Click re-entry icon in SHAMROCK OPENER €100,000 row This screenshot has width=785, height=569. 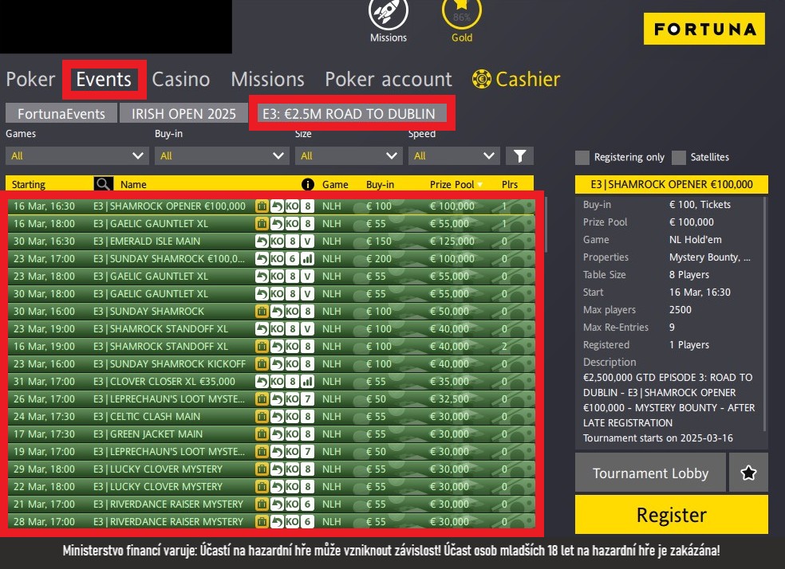(x=277, y=206)
